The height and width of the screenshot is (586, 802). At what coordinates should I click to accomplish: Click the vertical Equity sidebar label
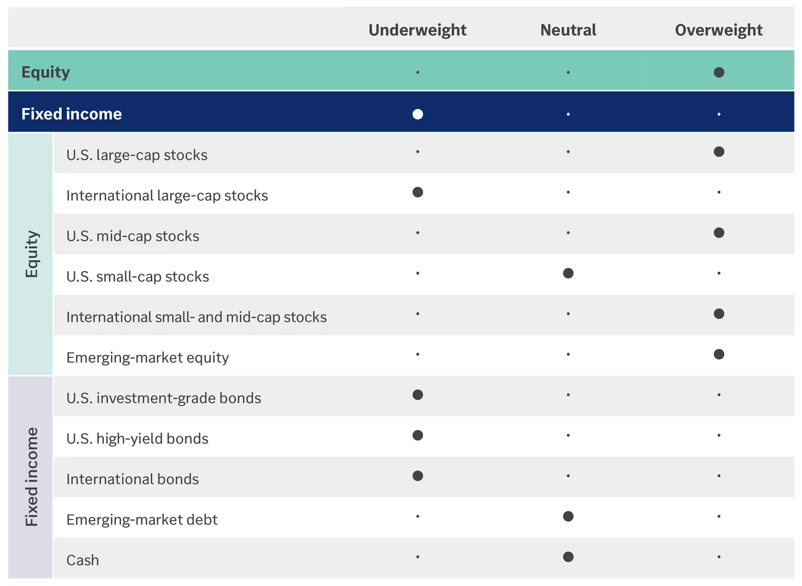pyautogui.click(x=32, y=254)
